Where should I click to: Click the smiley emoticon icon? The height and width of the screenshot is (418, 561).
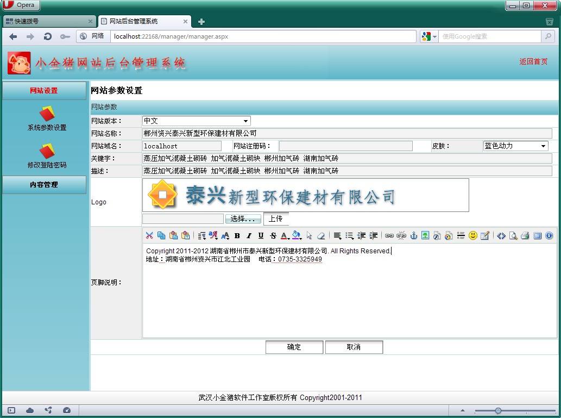point(473,235)
